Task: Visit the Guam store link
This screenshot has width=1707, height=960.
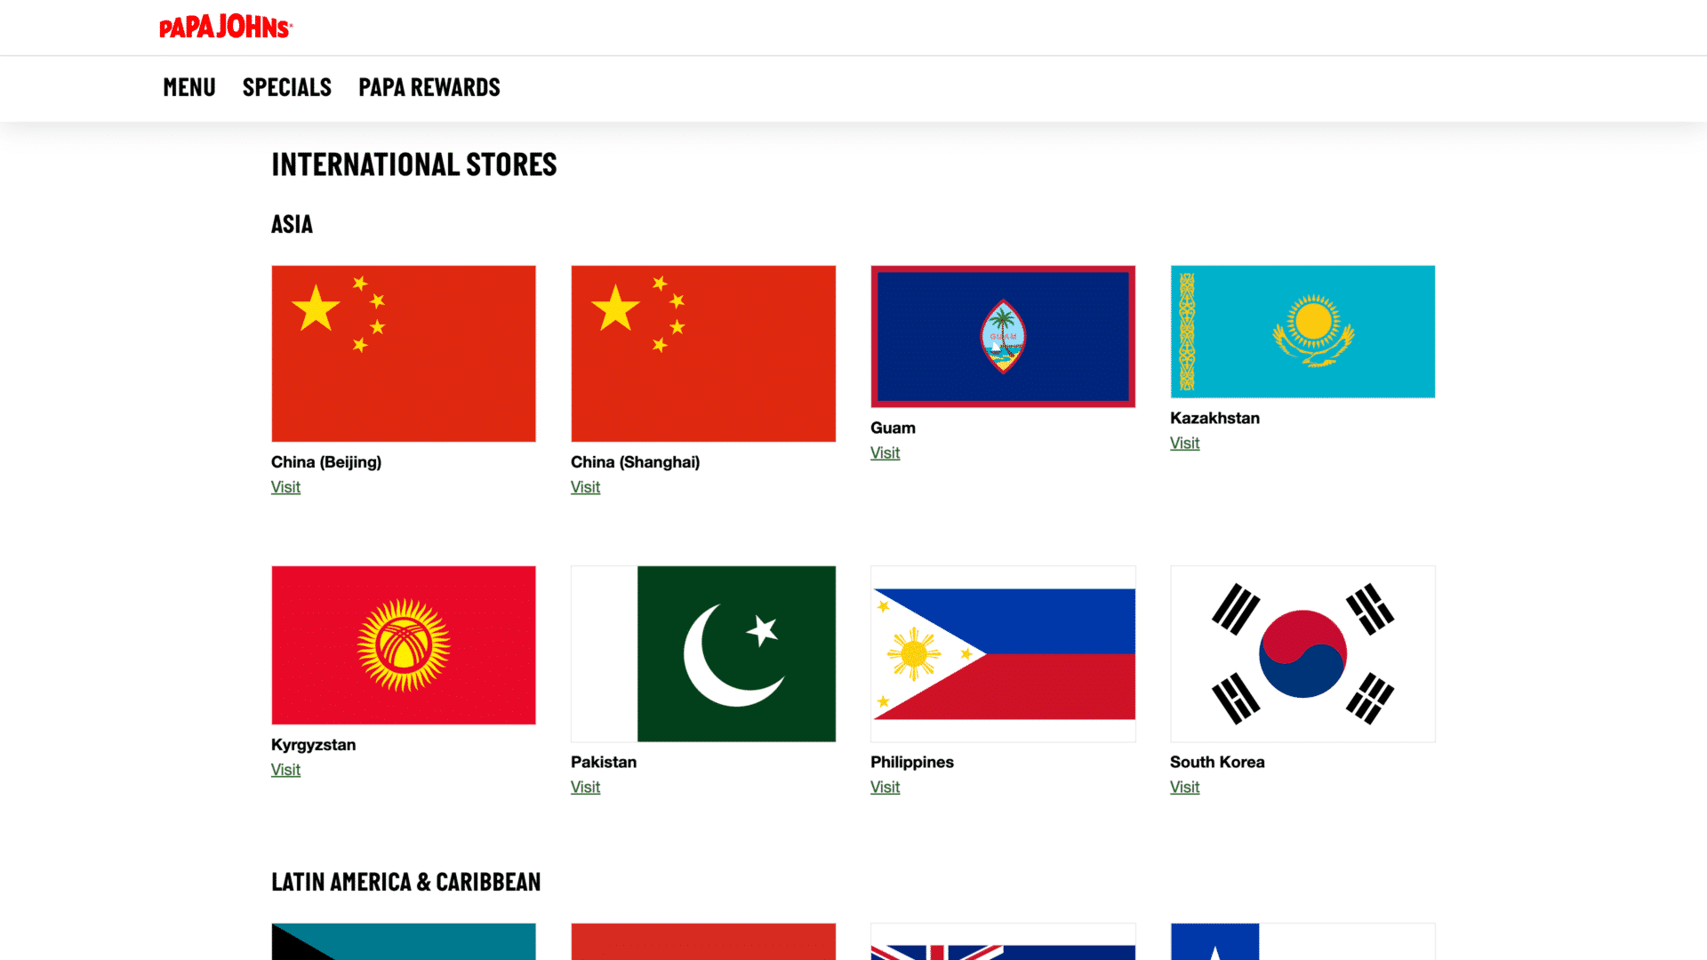Action: tap(885, 452)
